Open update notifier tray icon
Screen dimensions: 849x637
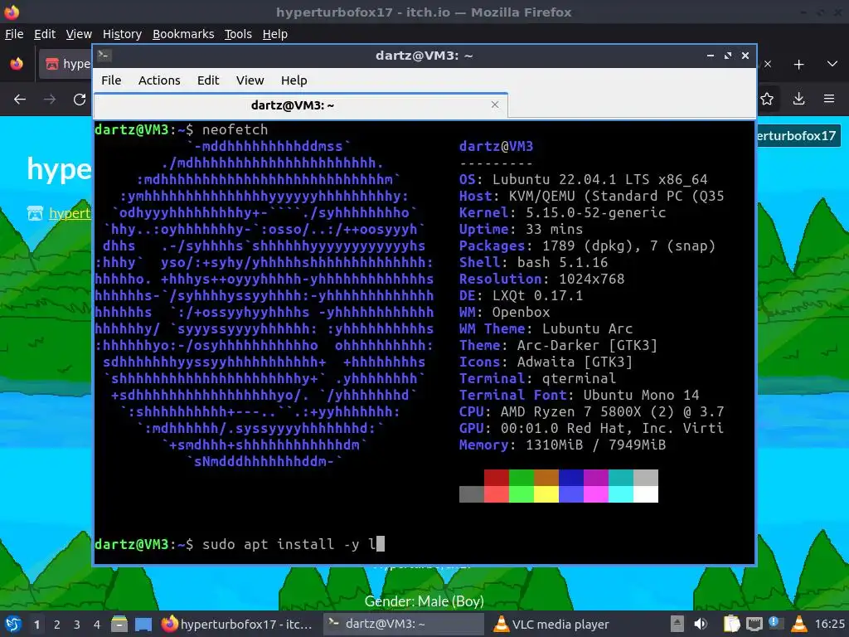pos(776,624)
